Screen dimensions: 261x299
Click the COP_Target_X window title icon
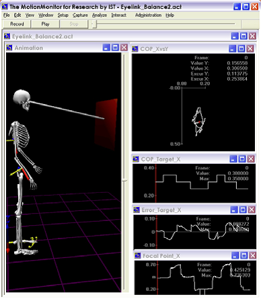[136, 159]
